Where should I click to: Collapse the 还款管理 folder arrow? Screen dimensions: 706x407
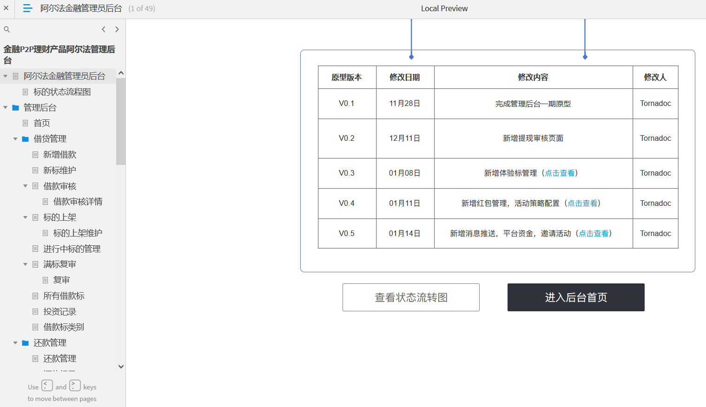click(x=15, y=343)
